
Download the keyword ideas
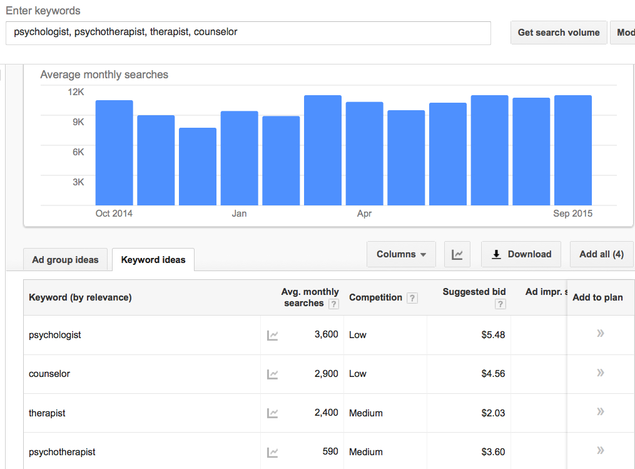coord(521,254)
